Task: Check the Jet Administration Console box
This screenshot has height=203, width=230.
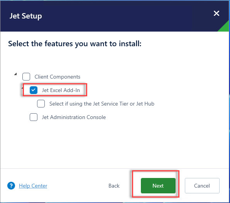Action: click(x=34, y=117)
